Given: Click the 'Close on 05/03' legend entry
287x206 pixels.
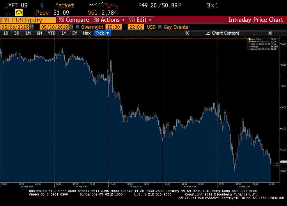Looking at the screenshot, I should [262, 42].
